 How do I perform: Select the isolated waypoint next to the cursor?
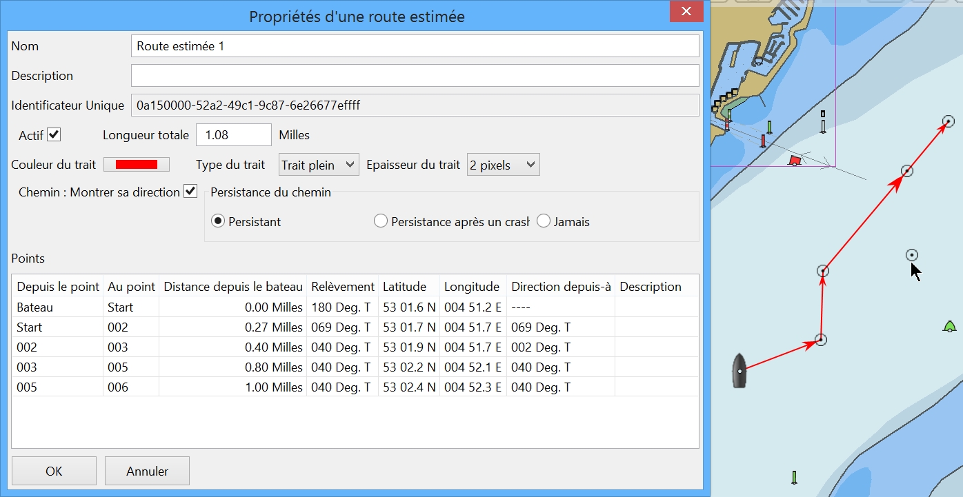(912, 255)
